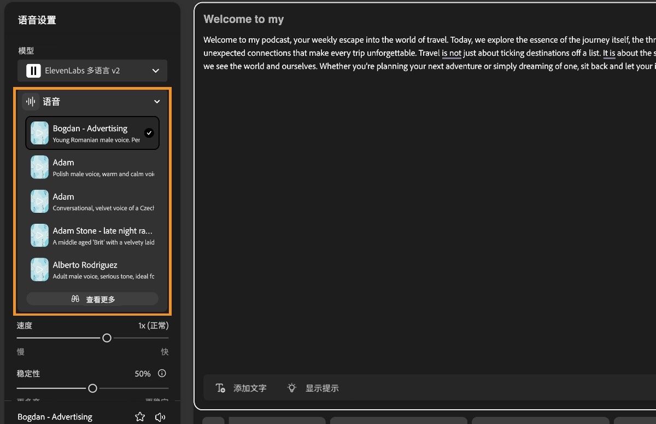Expand the 模型 selector chevron
656x424 pixels.
pyautogui.click(x=155, y=71)
